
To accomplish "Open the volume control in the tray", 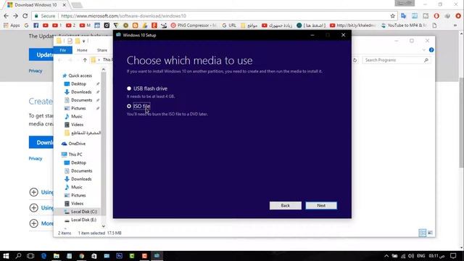I will (411, 256).
